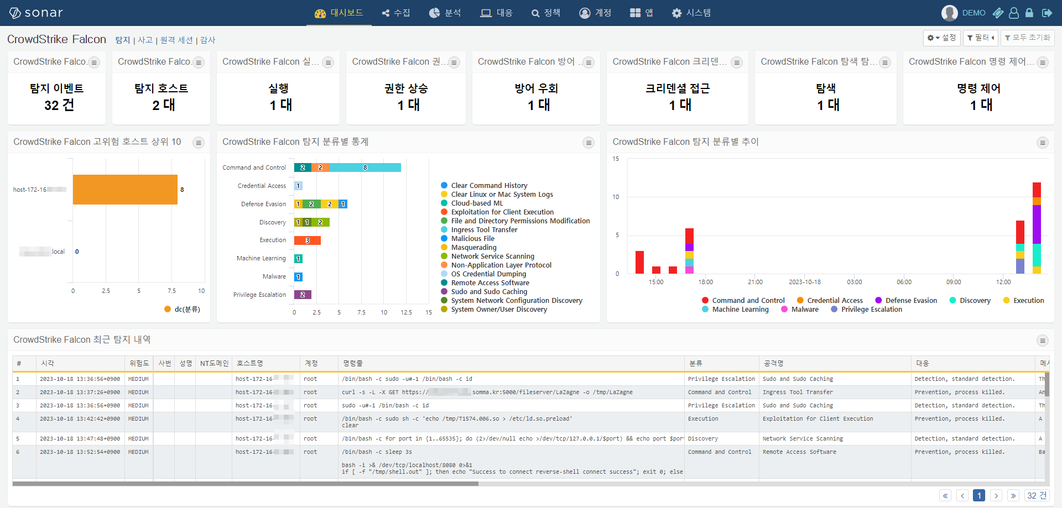Open menu icon of 최근 탐지 내역 panel
This screenshot has width=1062, height=508.
click(1043, 341)
